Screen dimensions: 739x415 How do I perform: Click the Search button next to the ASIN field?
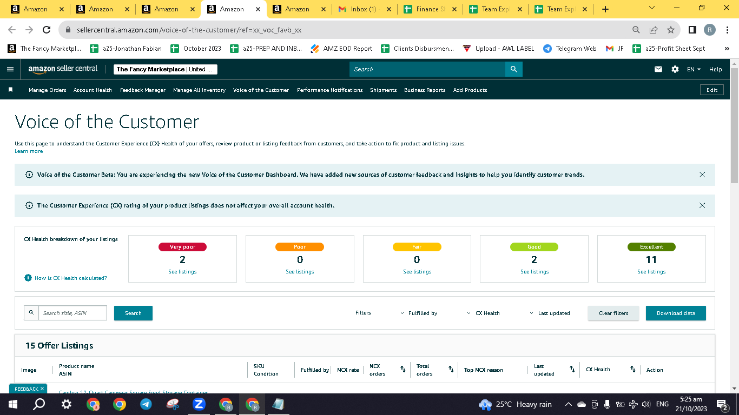[x=133, y=313]
